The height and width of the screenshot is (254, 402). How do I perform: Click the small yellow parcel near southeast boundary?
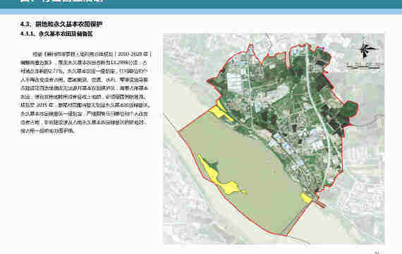[306, 198]
